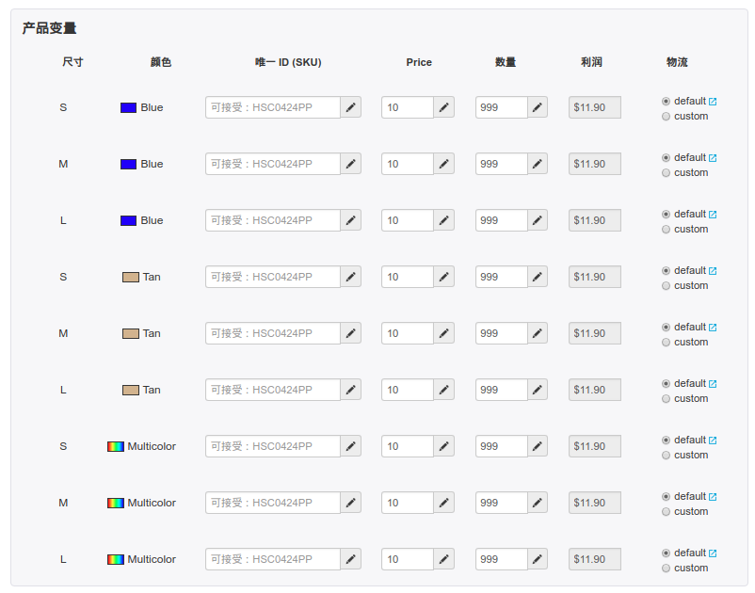
Task: Click the quantity field for S Multicolor
Action: pyautogui.click(x=501, y=446)
